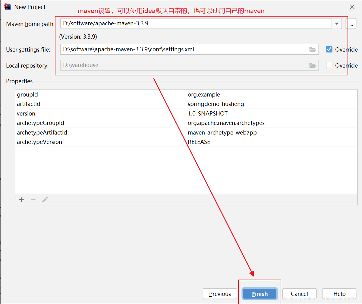Screen dimensions: 362x304
Task: Browse folder icon in User settings file field
Action: (x=313, y=49)
